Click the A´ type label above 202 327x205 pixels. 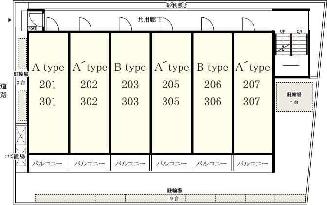pos(90,67)
